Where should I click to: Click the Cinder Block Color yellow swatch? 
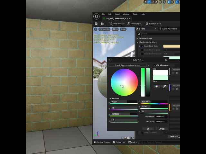pos(172,46)
